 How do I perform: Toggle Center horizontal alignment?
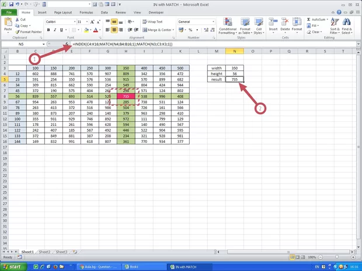click(114, 30)
